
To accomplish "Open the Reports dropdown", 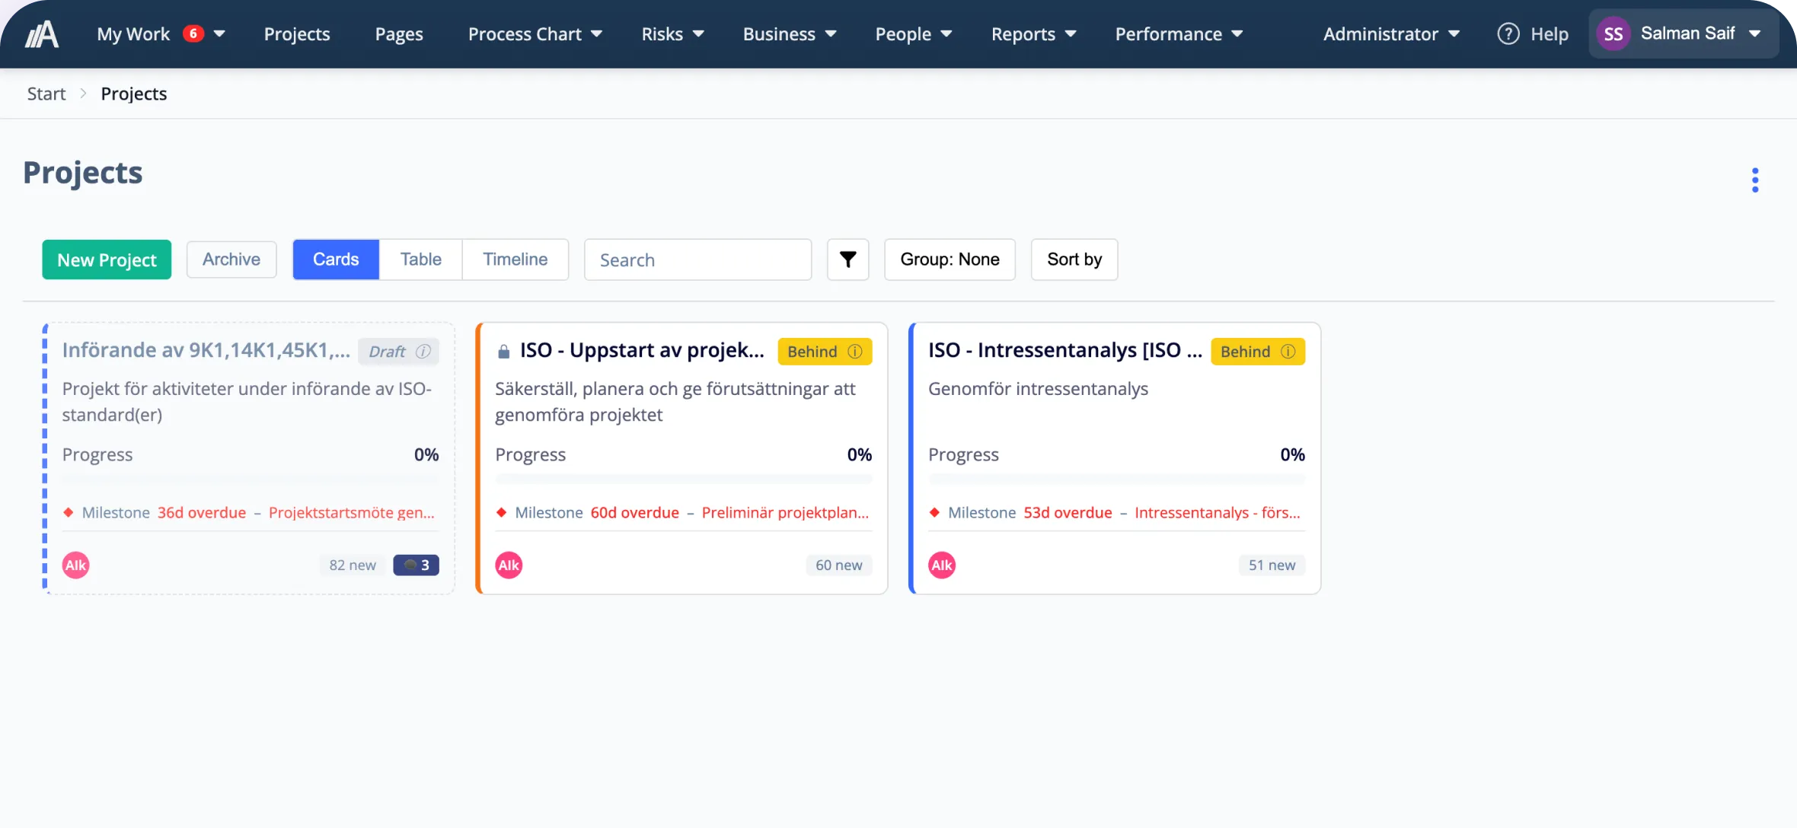I will coord(1033,34).
